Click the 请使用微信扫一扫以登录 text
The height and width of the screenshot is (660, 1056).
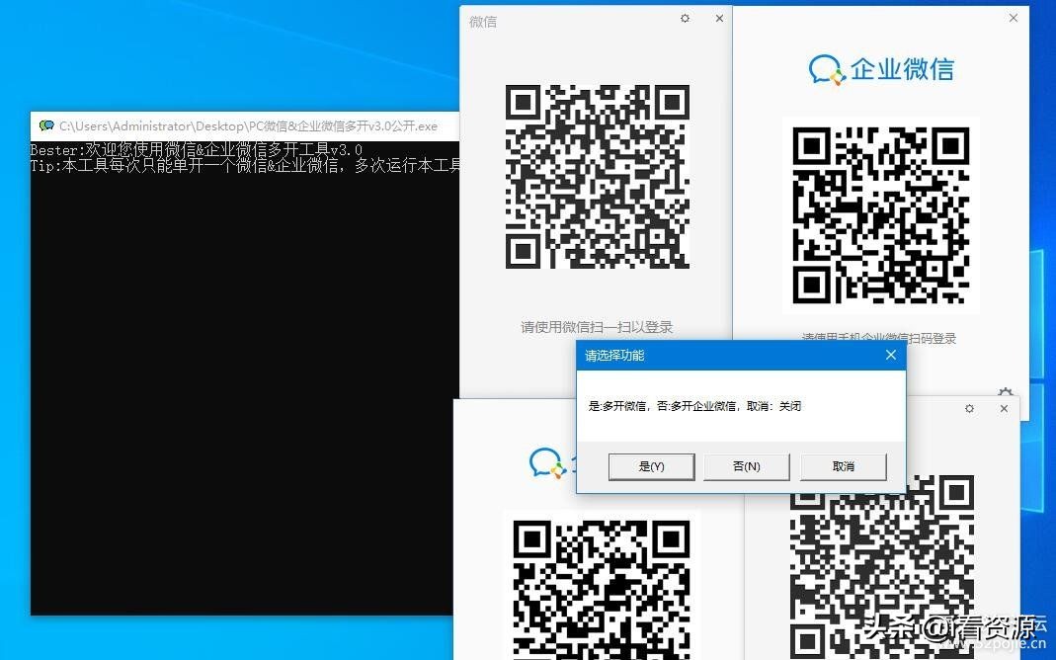coord(597,326)
